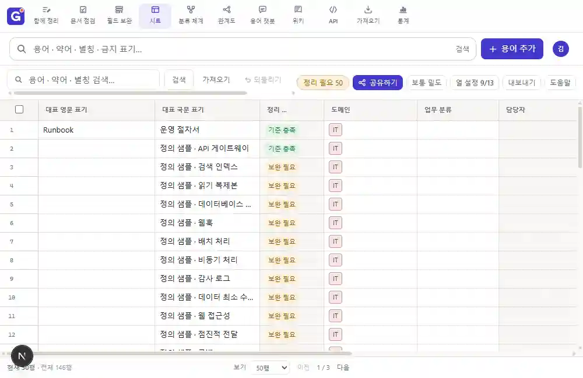Open the 통계 statistics view
583x378 pixels.
[403, 16]
